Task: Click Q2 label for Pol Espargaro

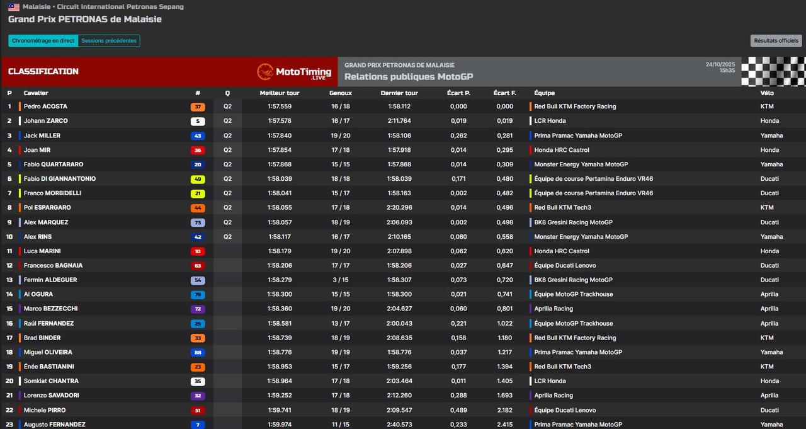Action: coord(227,208)
